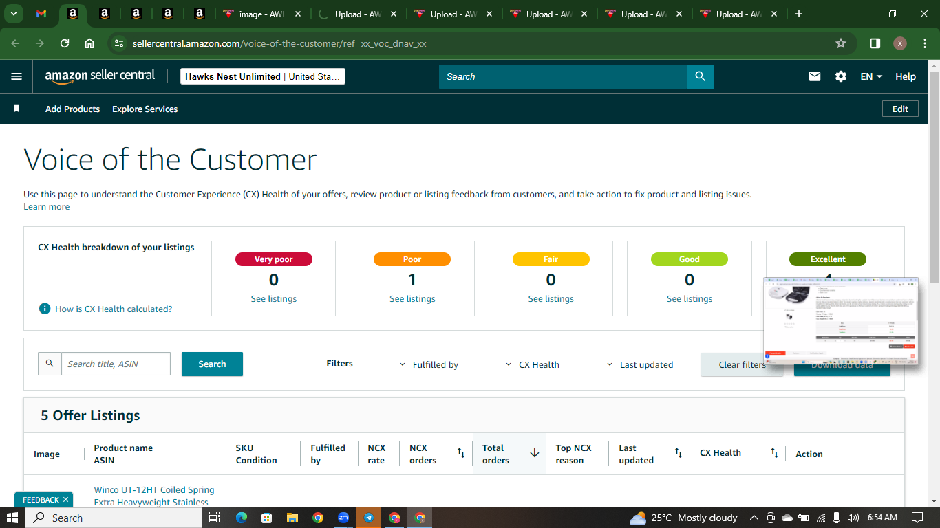Open the Seller Central settings gear
The height and width of the screenshot is (528, 940).
(x=841, y=76)
